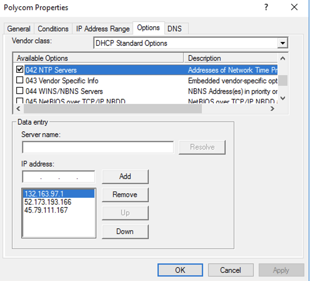This screenshot has height=281, width=310.
Task: Click the help question mark icon
Action: click(266, 7)
